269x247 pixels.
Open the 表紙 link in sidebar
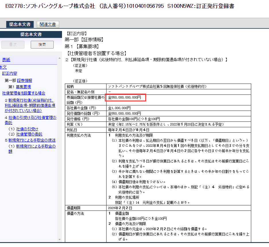(6, 60)
